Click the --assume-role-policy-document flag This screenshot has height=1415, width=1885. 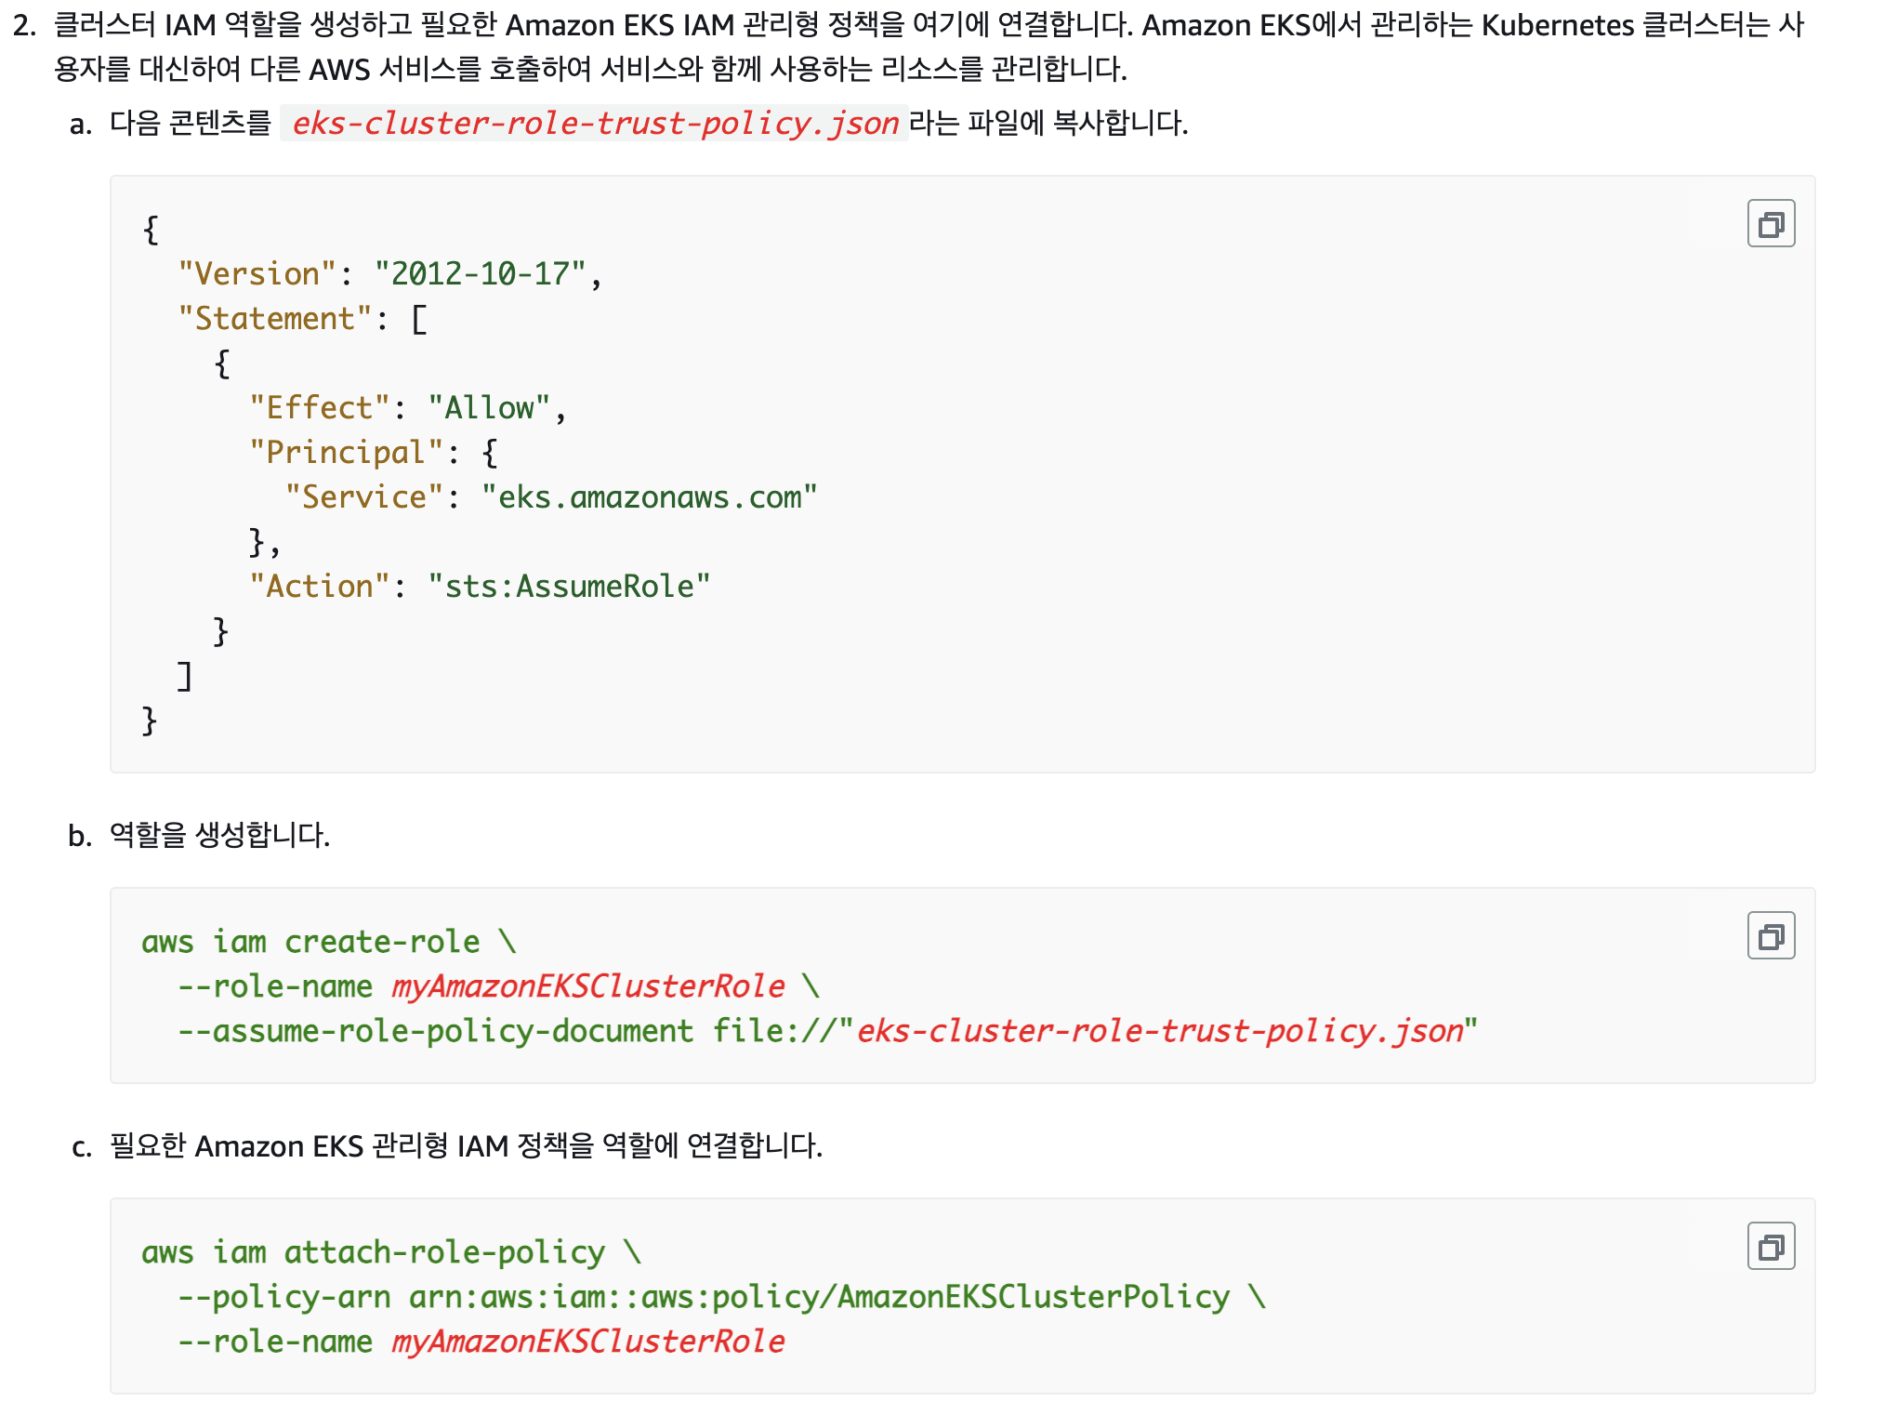(x=435, y=1031)
